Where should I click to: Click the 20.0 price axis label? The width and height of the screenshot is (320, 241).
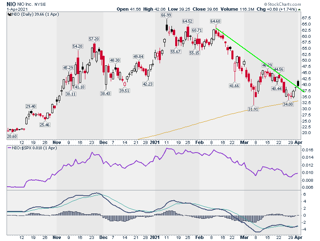pyautogui.click(x=306, y=133)
